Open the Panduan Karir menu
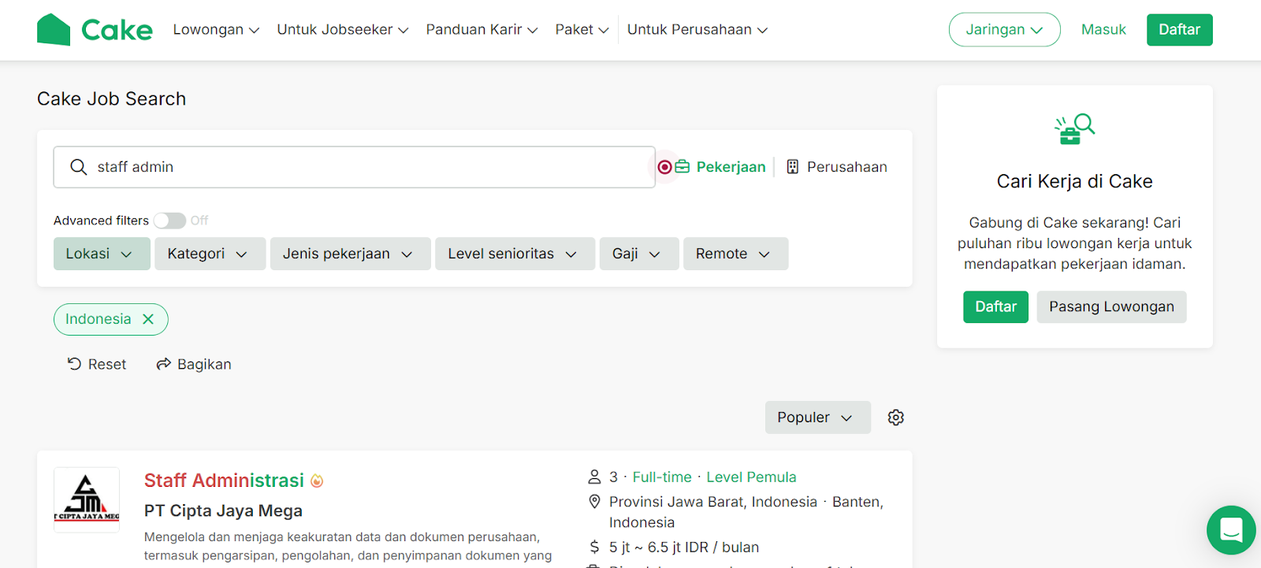This screenshot has height=568, width=1261. pos(482,30)
